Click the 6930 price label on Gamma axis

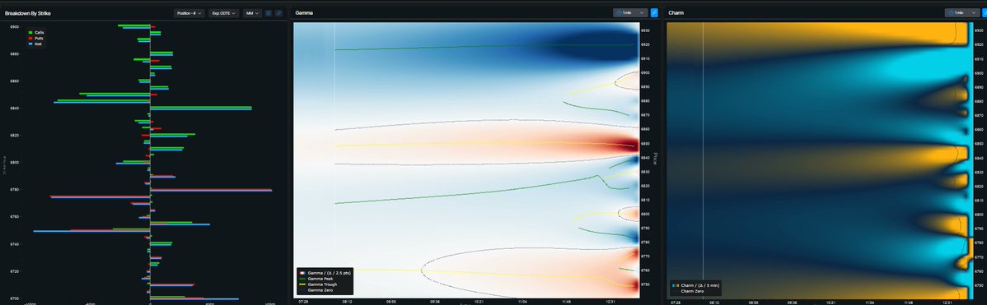645,30
